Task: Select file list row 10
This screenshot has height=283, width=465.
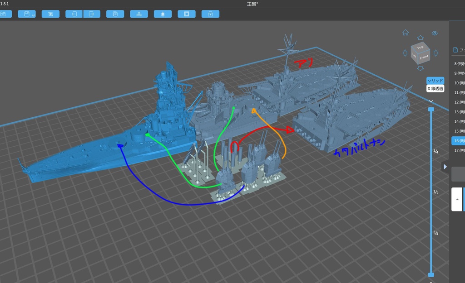Action: [458, 83]
